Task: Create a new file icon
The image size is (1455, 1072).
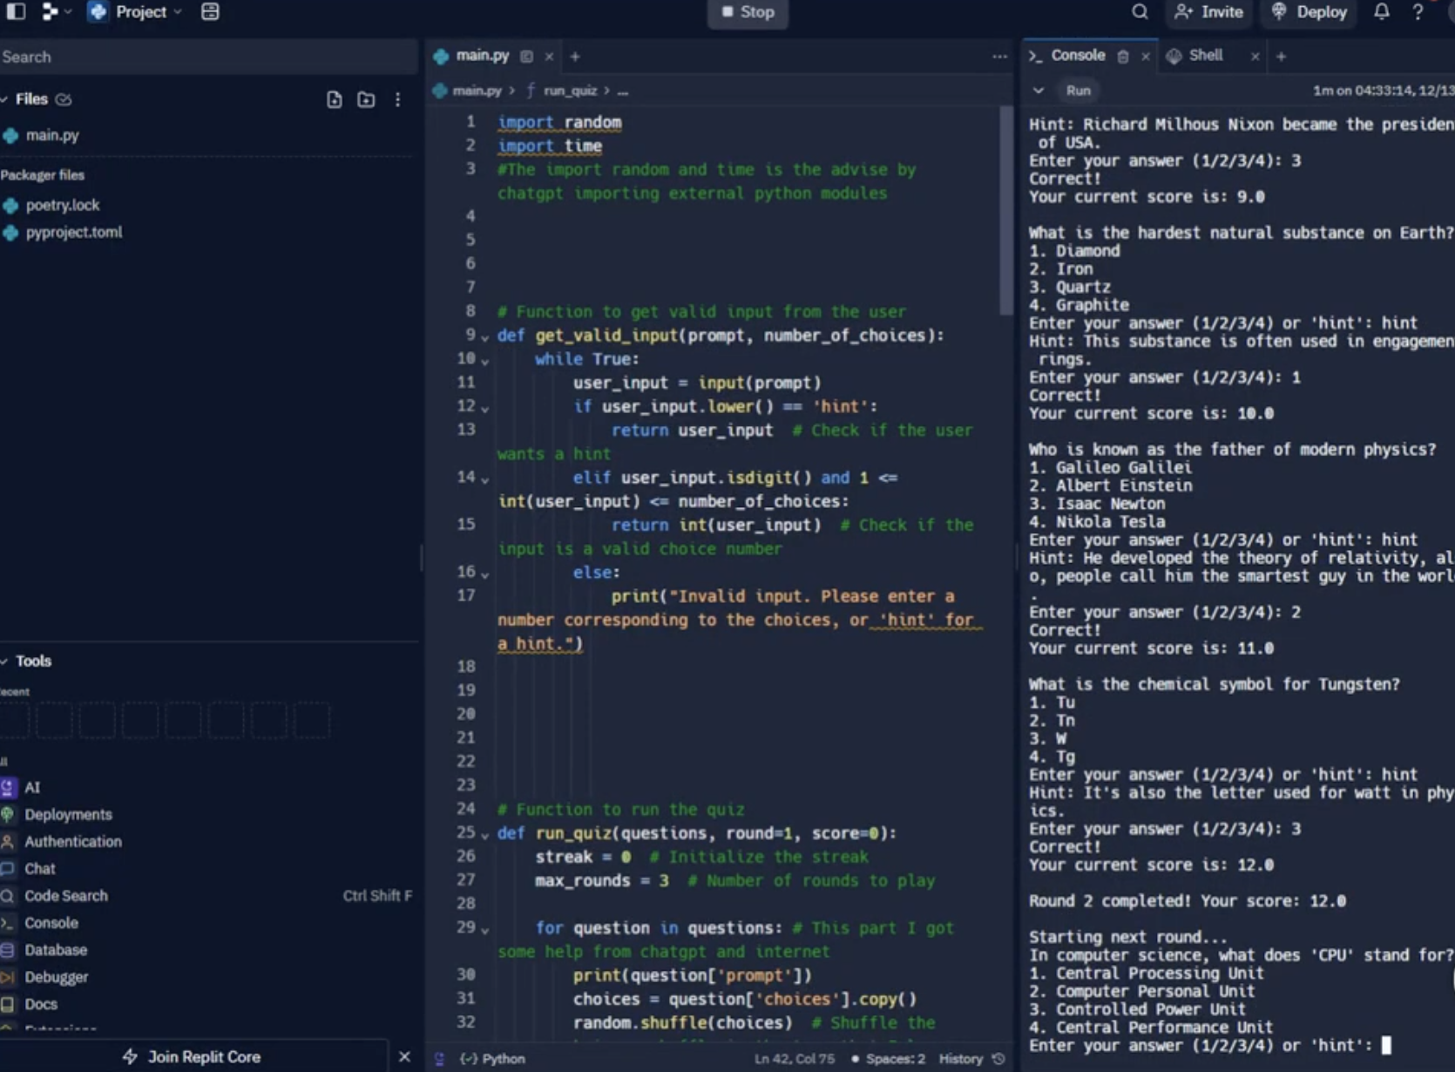Action: pos(335,99)
